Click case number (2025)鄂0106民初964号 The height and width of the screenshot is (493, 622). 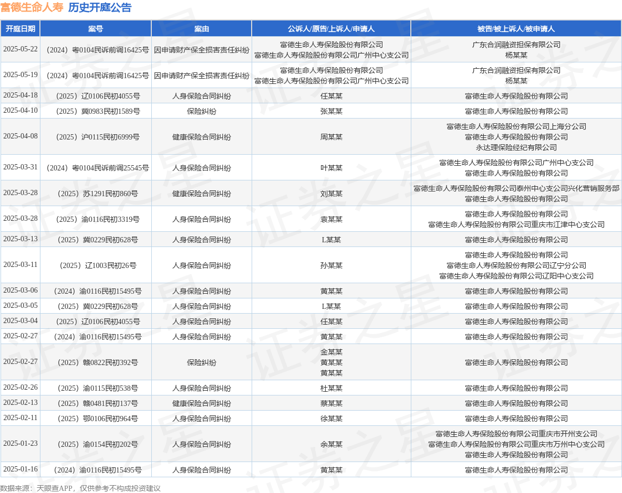point(96,419)
